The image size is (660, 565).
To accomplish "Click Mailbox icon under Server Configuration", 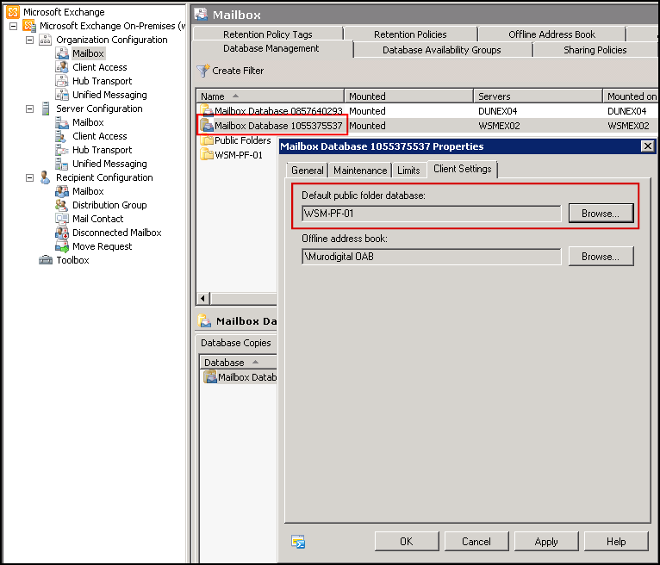I will coord(62,122).
